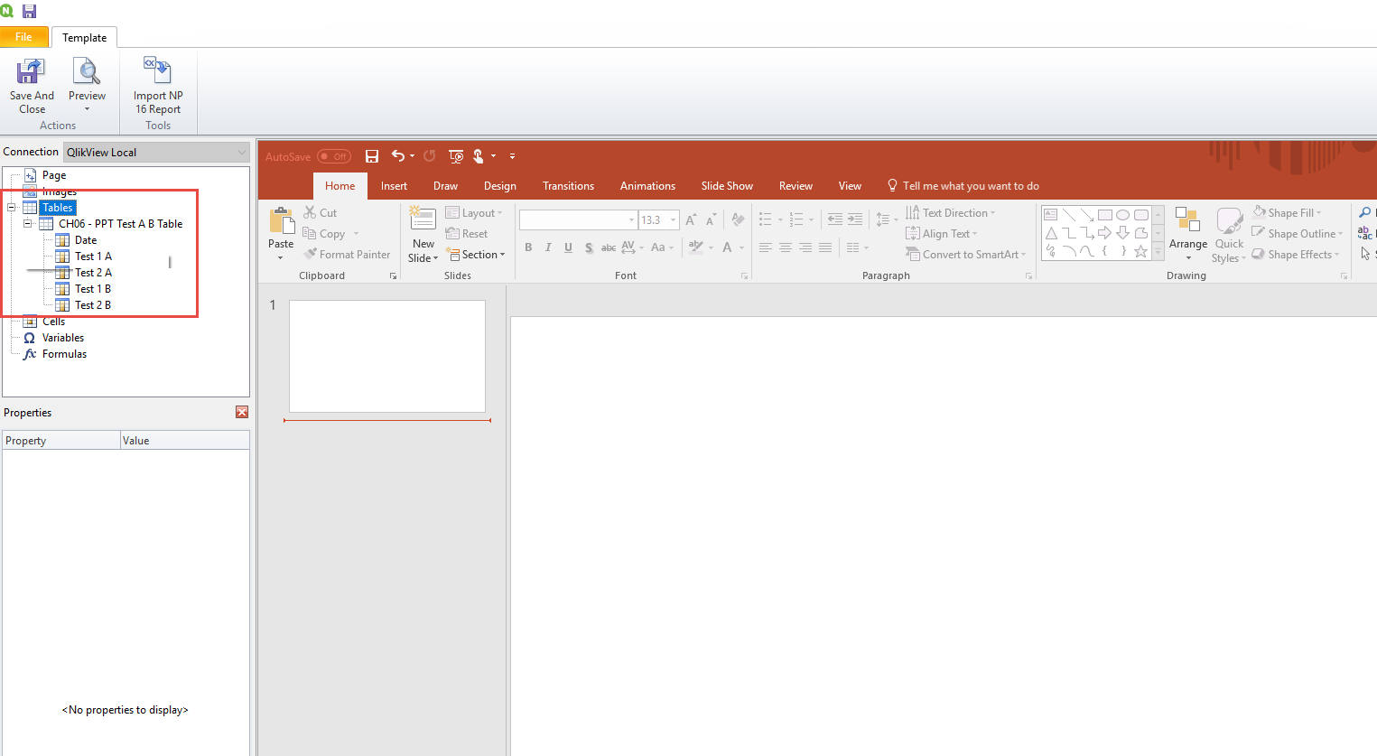Collapse the Tables tree node
Screen dimensions: 1377x756
pyautogui.click(x=12, y=208)
